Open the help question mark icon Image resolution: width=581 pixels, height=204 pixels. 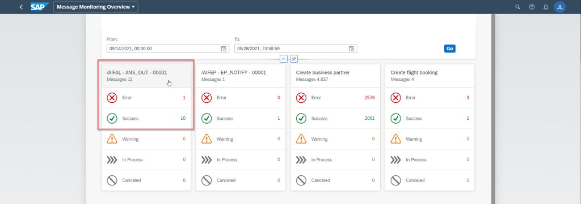pos(532,7)
